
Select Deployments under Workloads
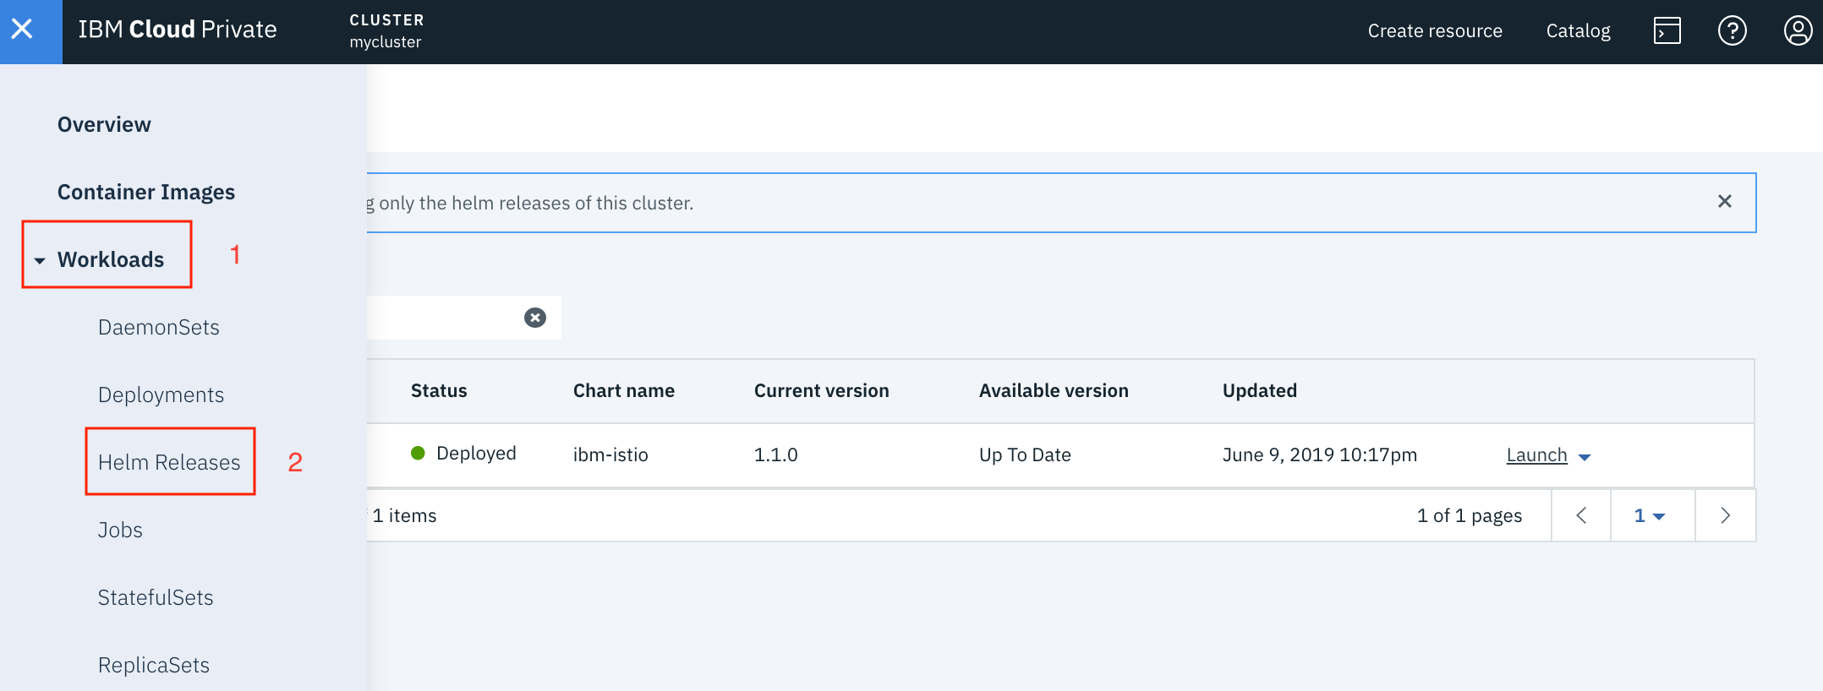click(161, 394)
